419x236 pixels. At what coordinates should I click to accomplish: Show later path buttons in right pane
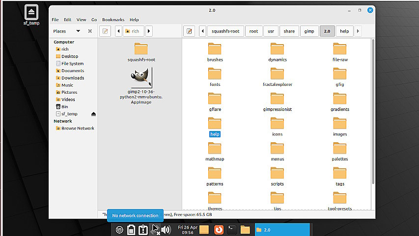(x=358, y=31)
